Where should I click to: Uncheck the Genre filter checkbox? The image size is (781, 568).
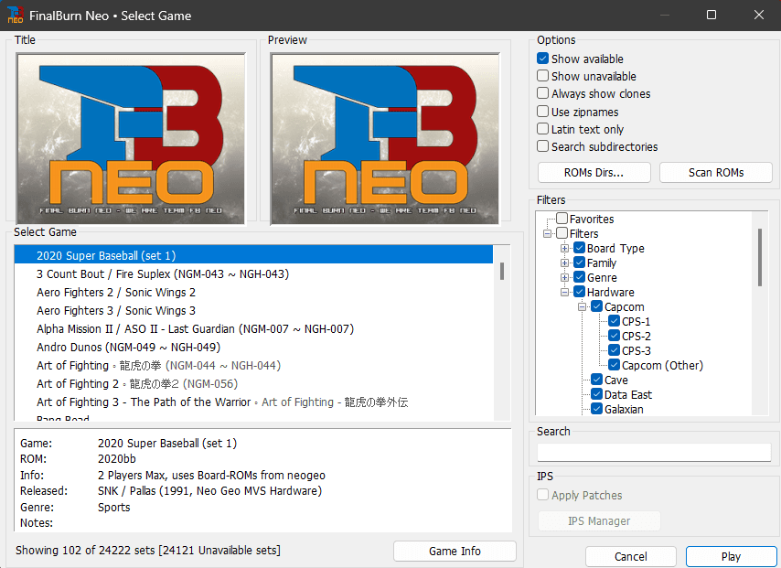click(x=579, y=277)
